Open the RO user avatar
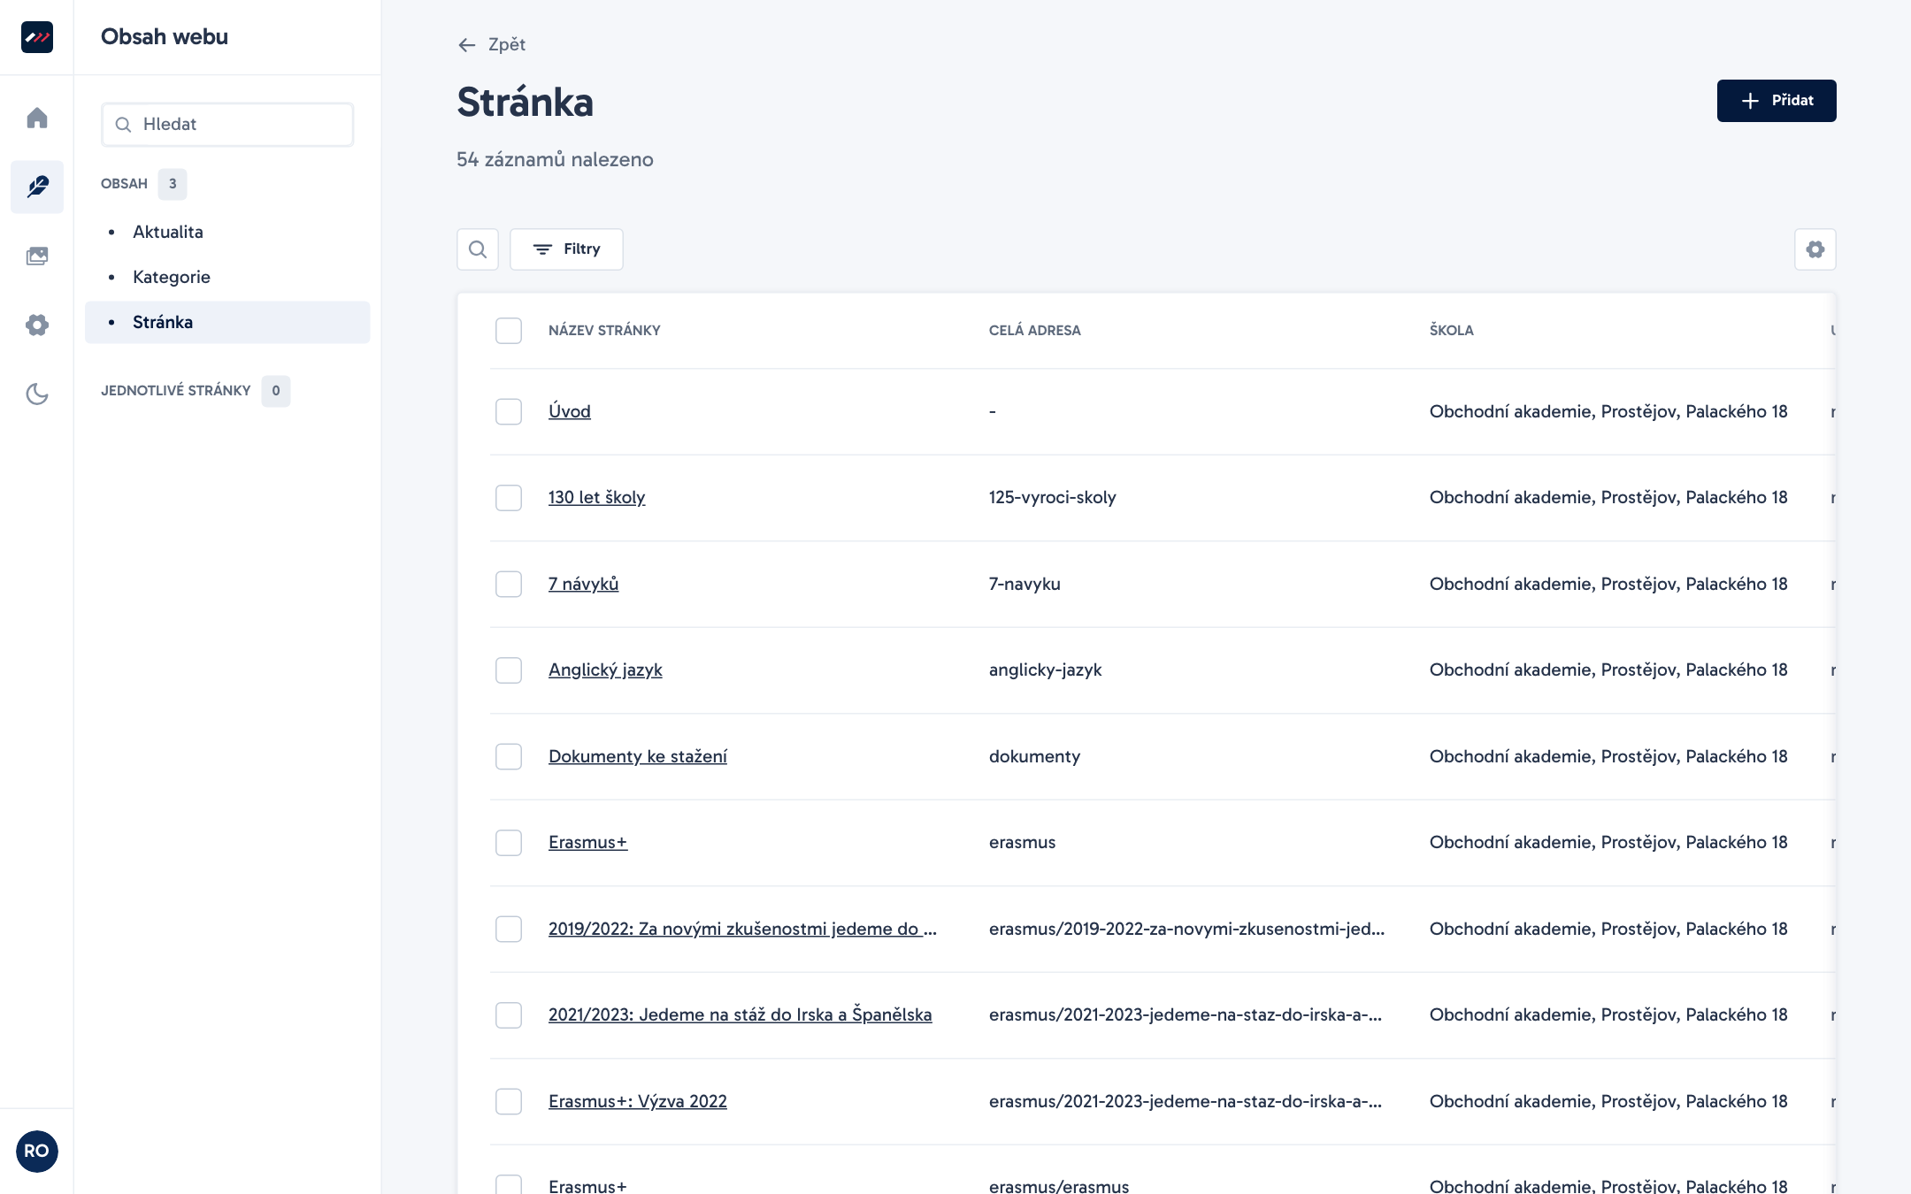 [37, 1151]
